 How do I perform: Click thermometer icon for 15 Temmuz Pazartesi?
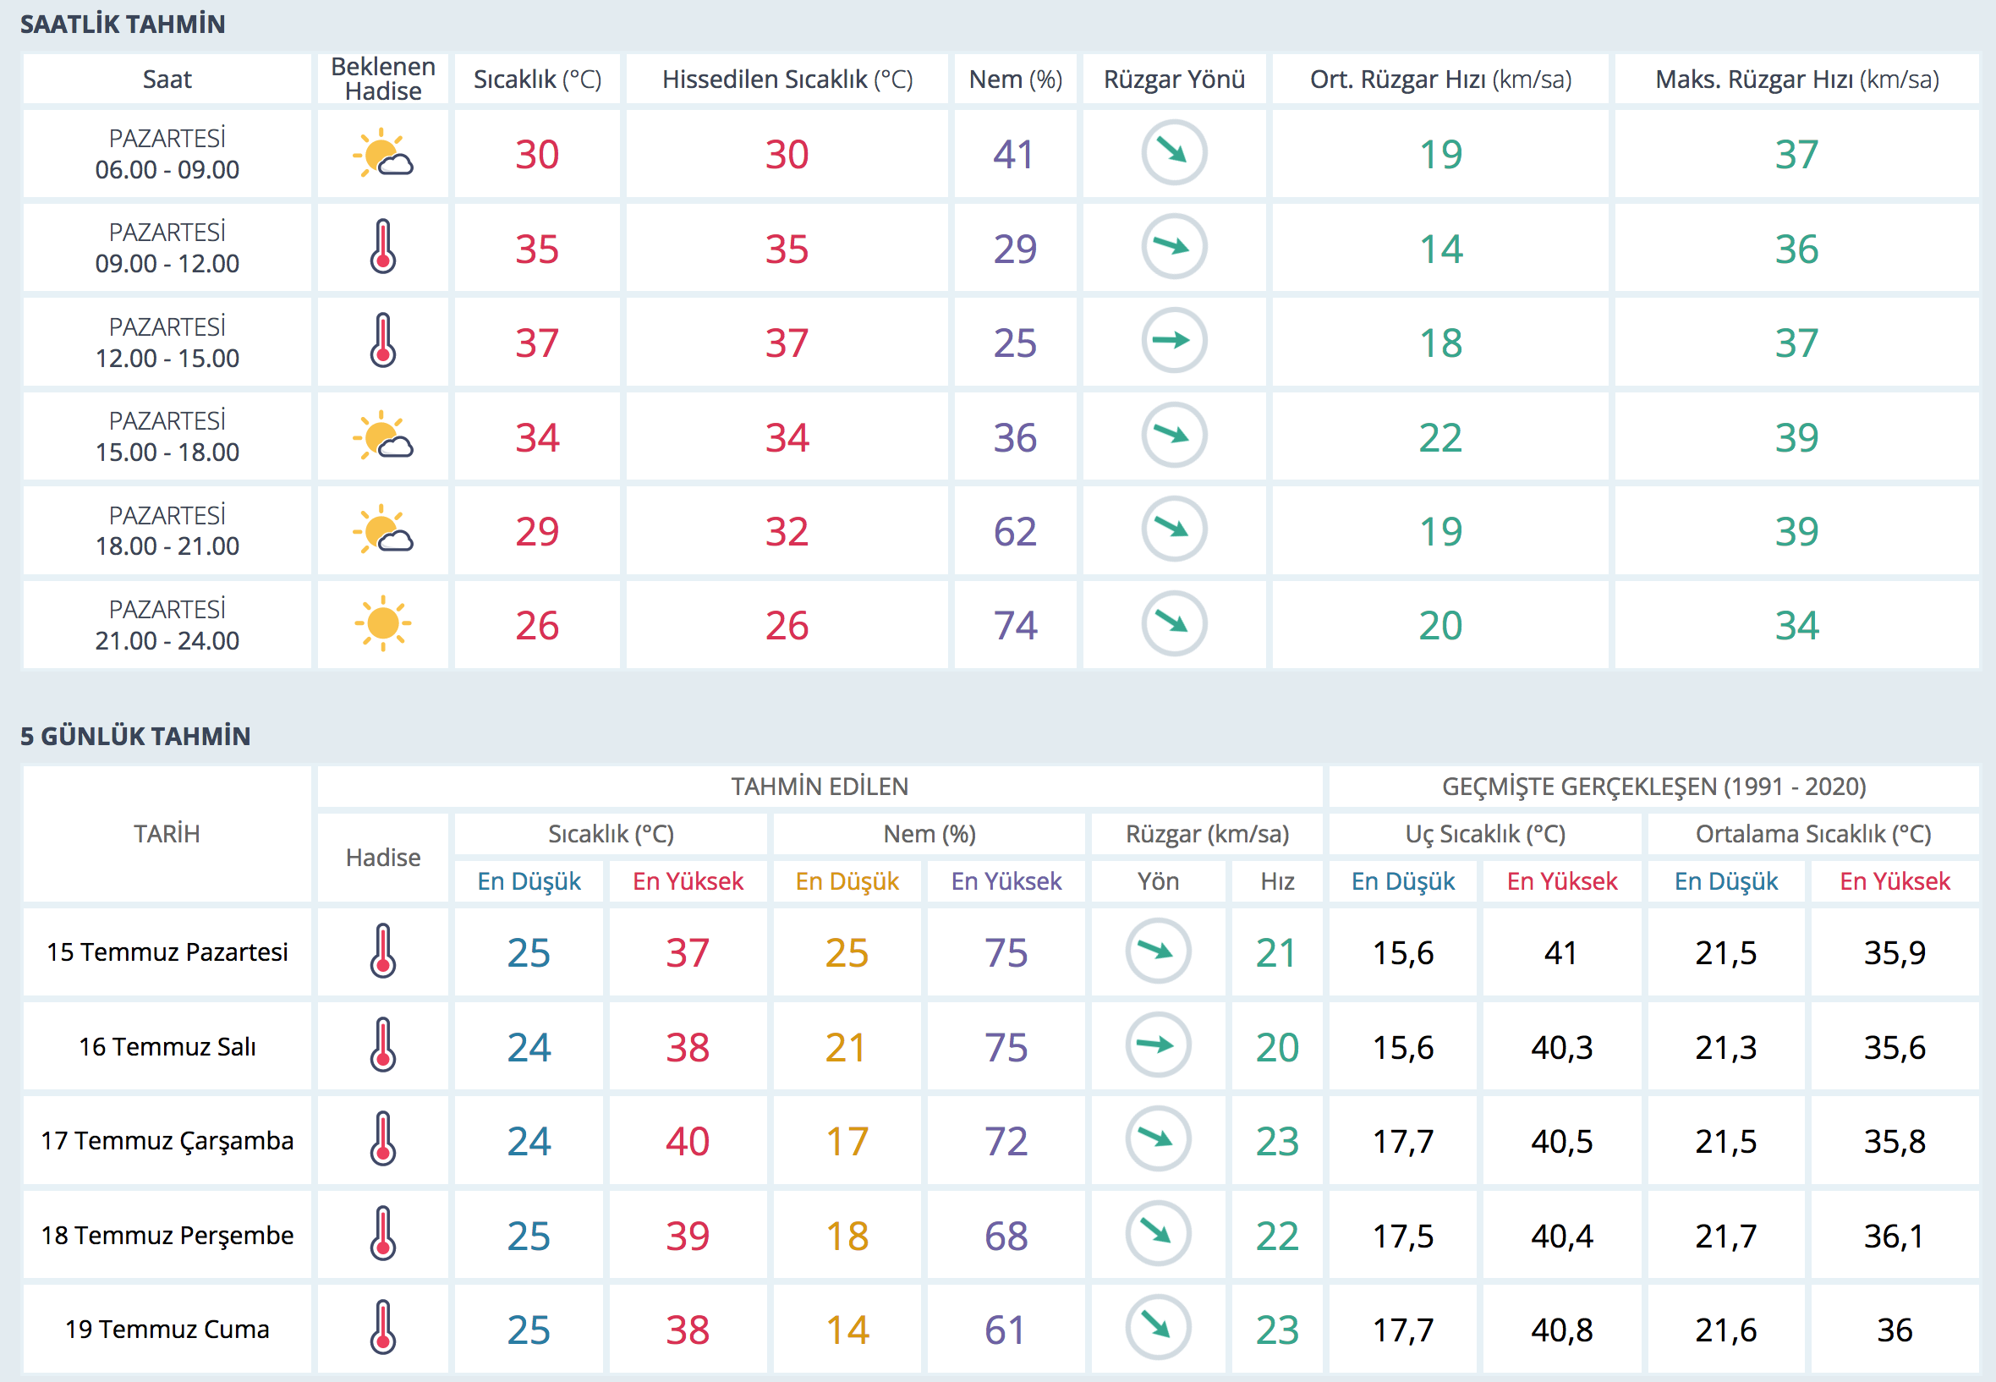point(383,951)
